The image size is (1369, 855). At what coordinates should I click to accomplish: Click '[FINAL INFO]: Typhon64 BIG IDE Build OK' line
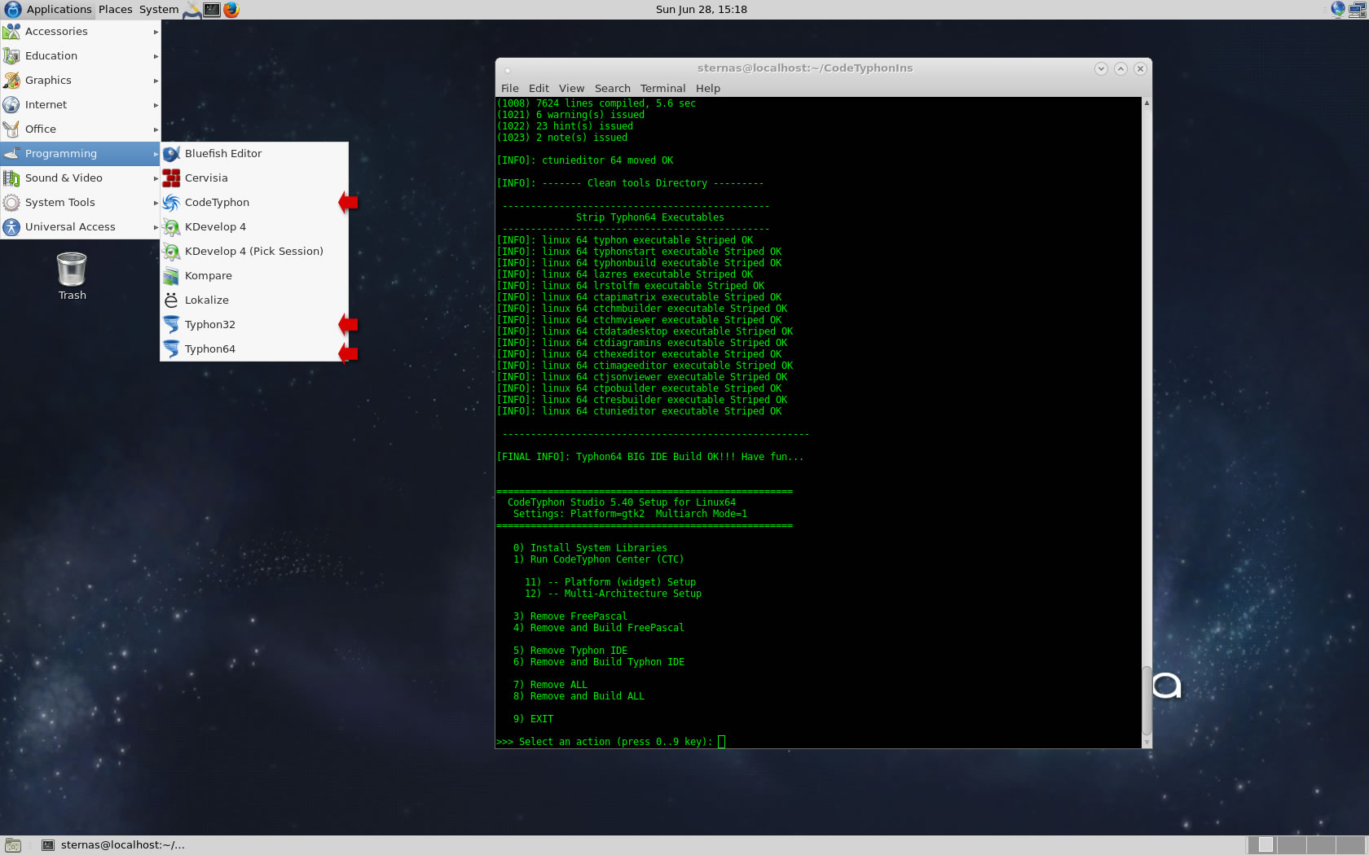click(x=649, y=457)
